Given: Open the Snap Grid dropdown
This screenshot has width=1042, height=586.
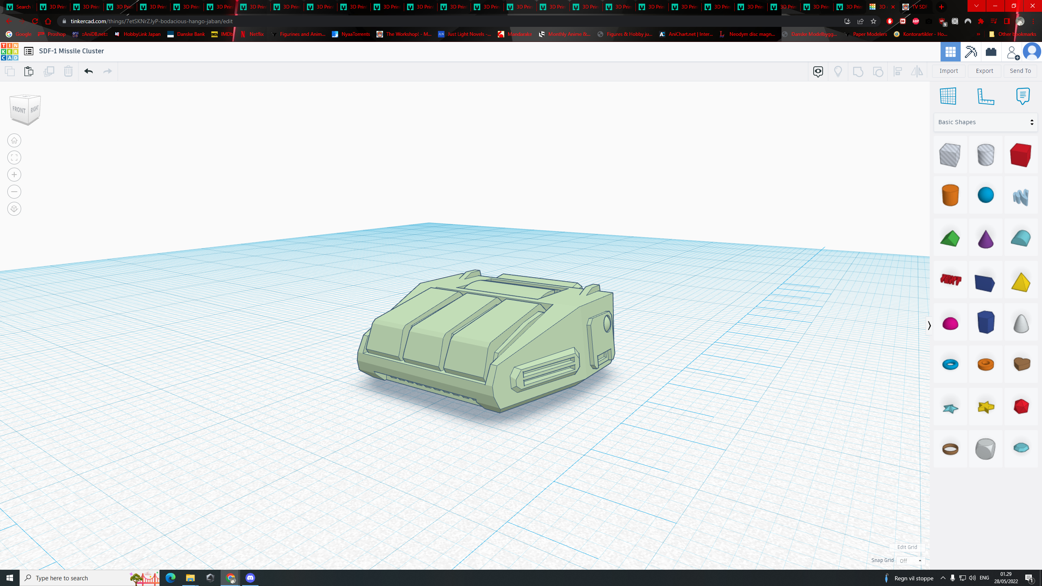Looking at the screenshot, I should pyautogui.click(x=911, y=561).
